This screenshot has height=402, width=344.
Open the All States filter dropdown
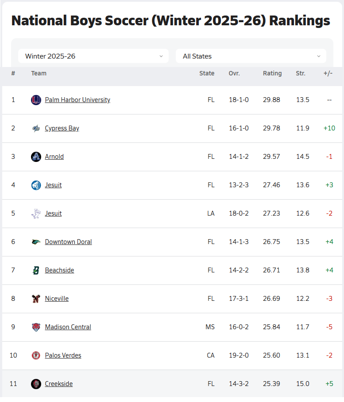point(251,56)
